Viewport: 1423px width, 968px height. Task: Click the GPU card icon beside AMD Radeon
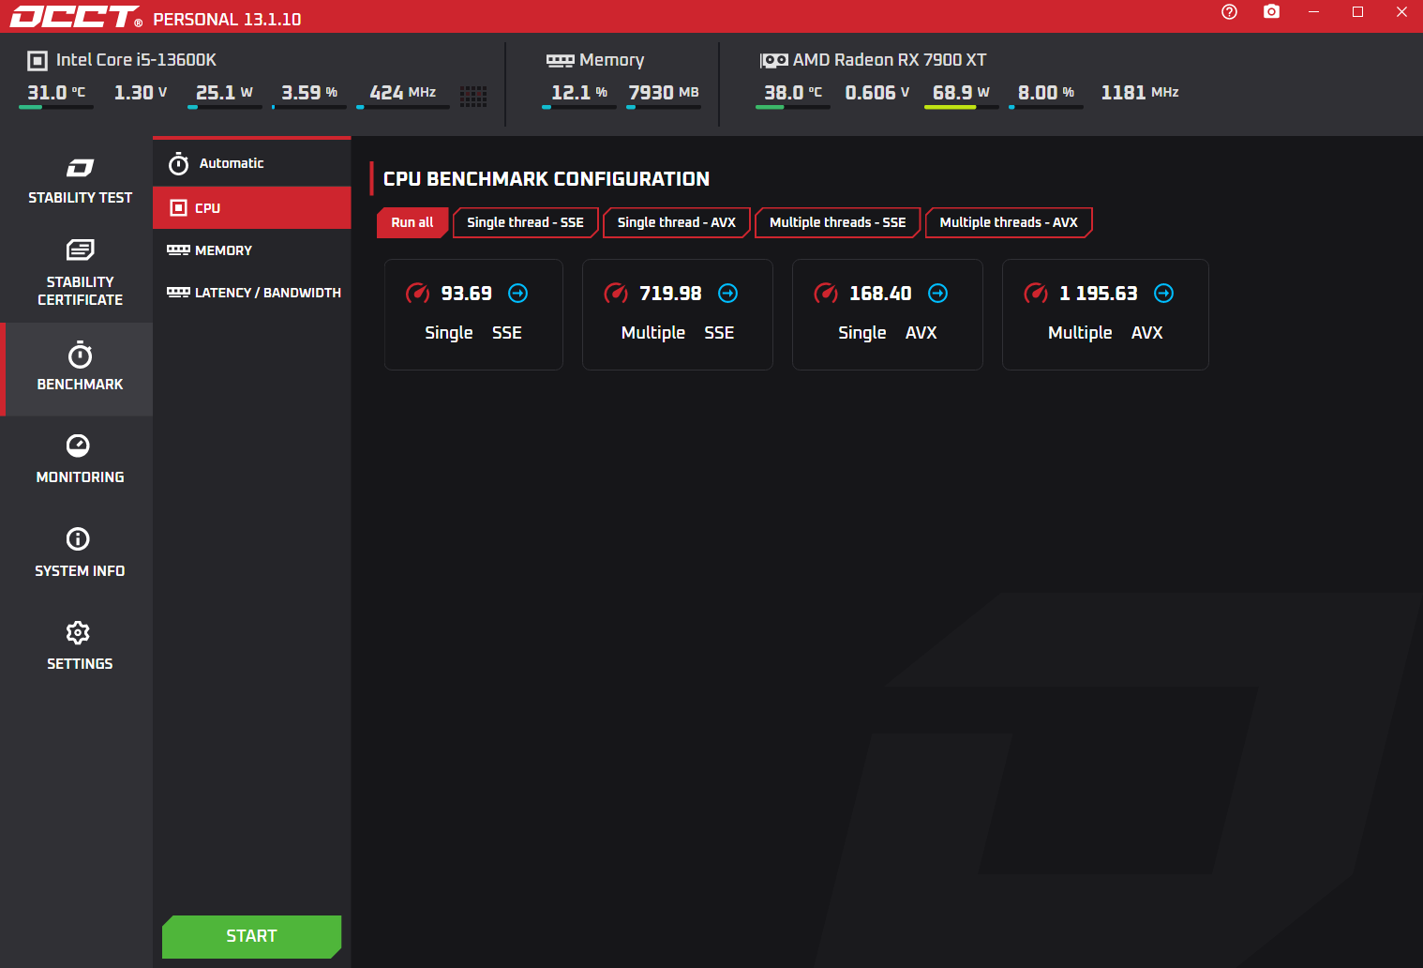[x=774, y=60]
